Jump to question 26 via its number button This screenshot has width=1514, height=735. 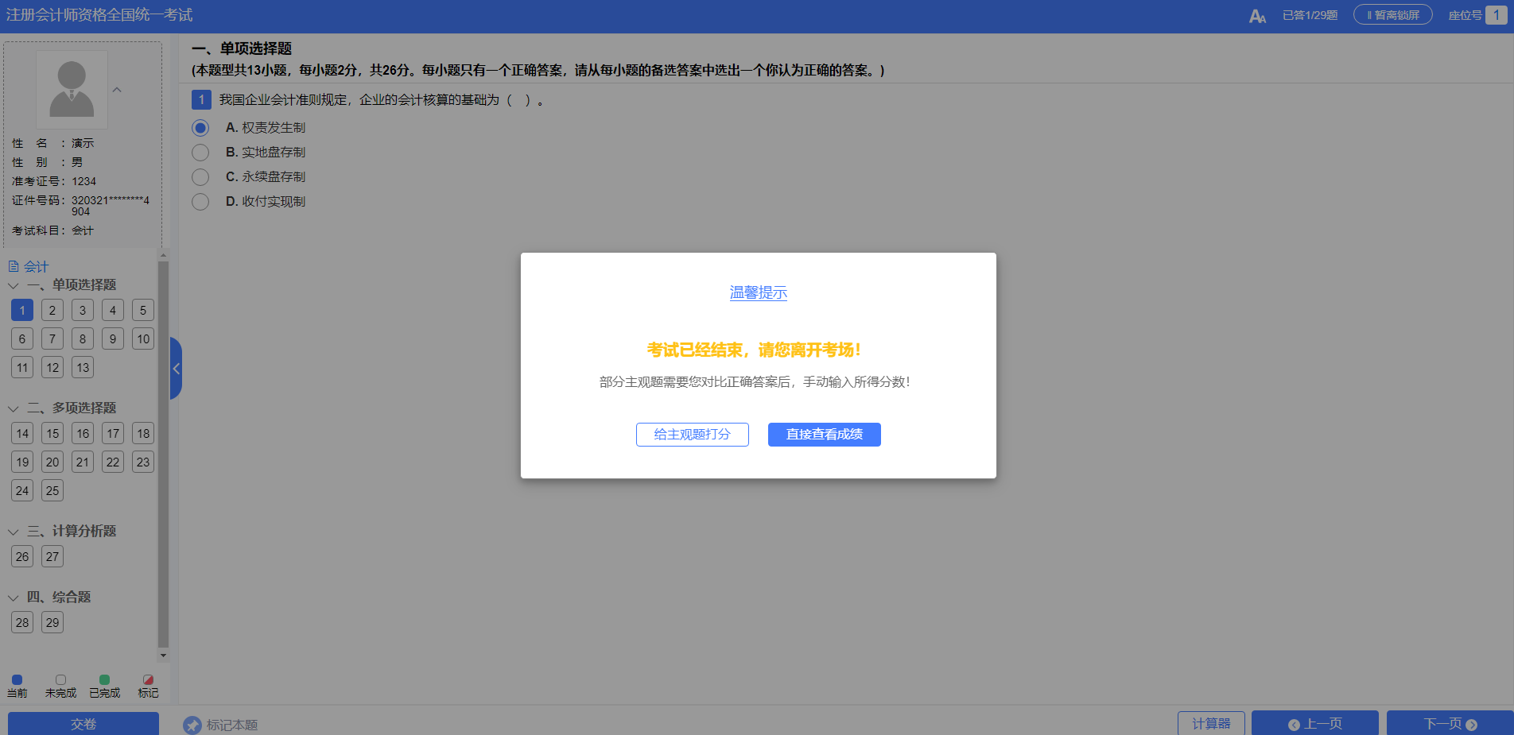tap(21, 556)
